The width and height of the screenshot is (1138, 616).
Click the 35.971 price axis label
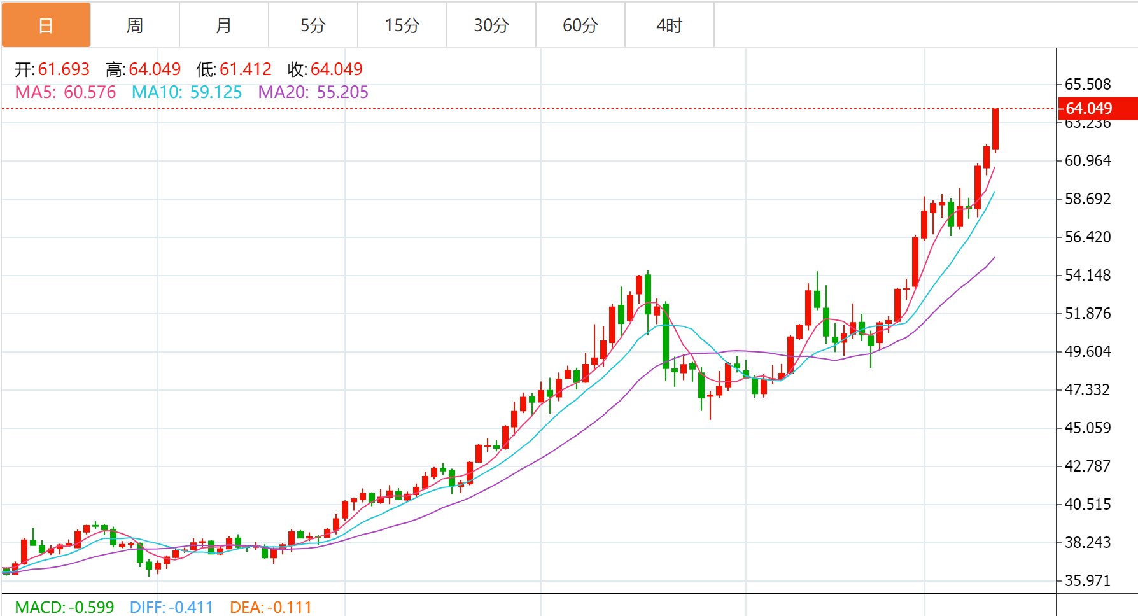(1087, 580)
